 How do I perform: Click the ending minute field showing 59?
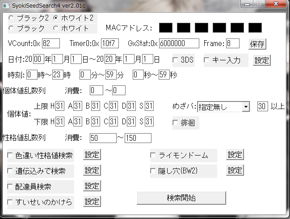point(111,75)
